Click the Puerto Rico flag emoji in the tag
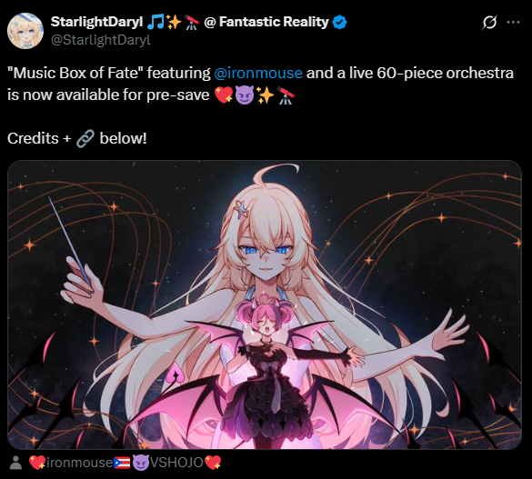532x479 pixels. [x=122, y=463]
